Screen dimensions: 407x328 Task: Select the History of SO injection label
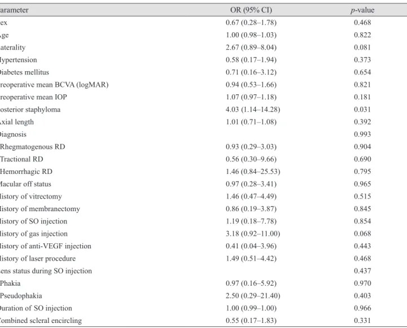click(x=33, y=221)
